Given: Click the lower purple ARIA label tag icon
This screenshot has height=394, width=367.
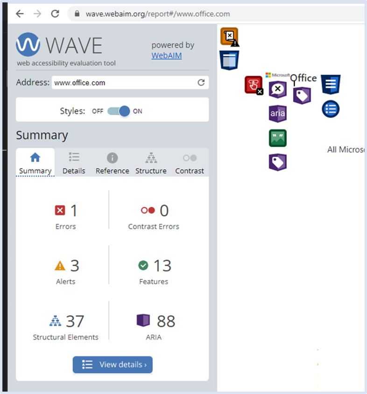Looking at the screenshot, I should point(278,162).
